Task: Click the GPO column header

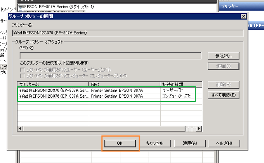Action: coord(124,84)
